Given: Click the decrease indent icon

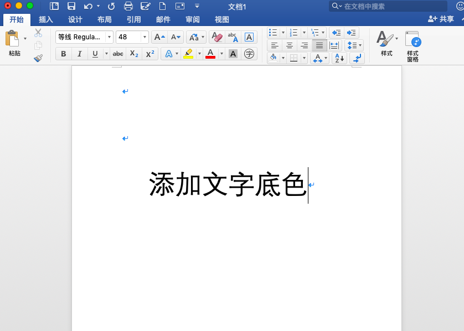Looking at the screenshot, I should [337, 33].
